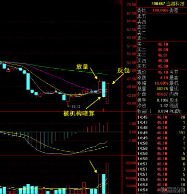This screenshot has height=194, width=187.
Task: Click the 收益 value 0.094
Action: (x=163, y=111)
